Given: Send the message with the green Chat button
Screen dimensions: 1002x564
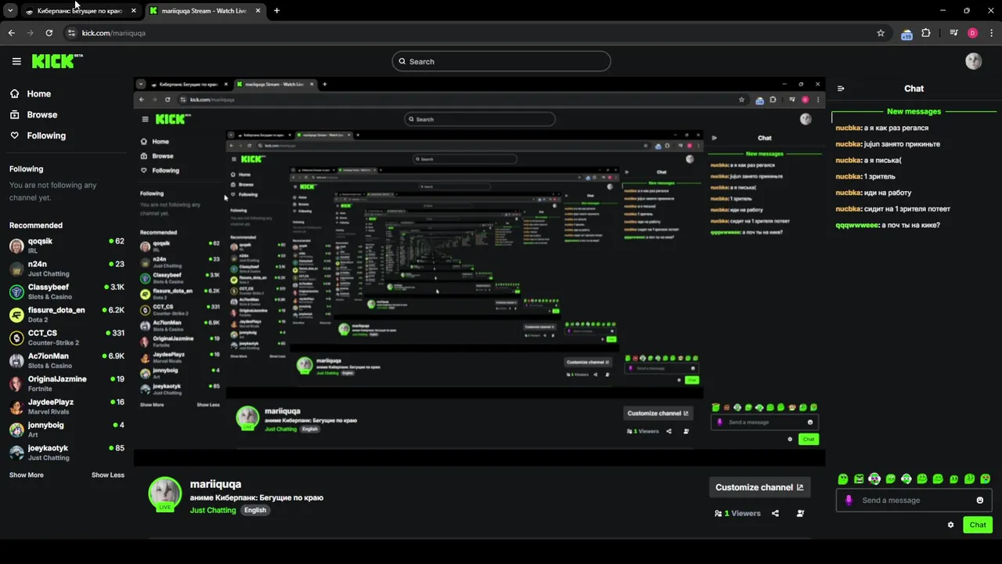Looking at the screenshot, I should 978,525.
